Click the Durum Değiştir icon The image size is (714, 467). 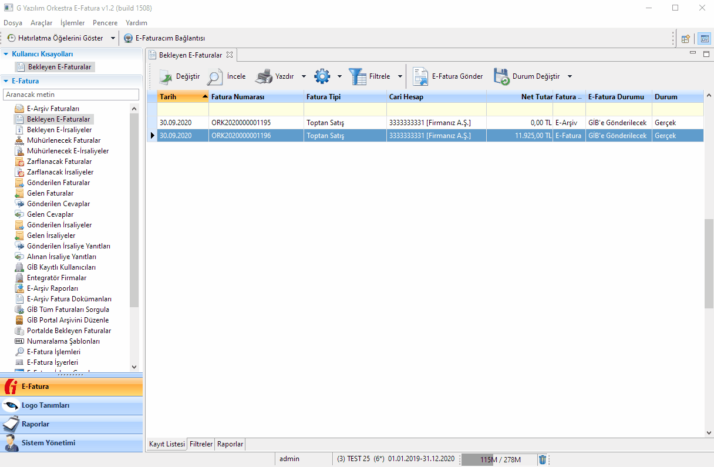(x=501, y=77)
